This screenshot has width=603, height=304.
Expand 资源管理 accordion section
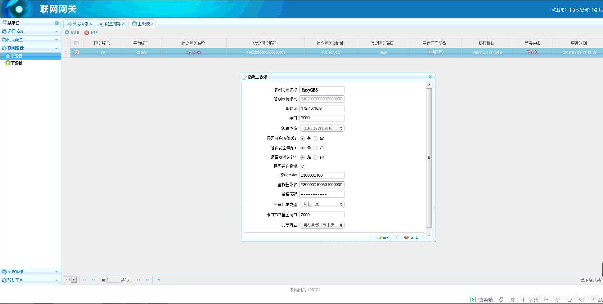point(31,272)
